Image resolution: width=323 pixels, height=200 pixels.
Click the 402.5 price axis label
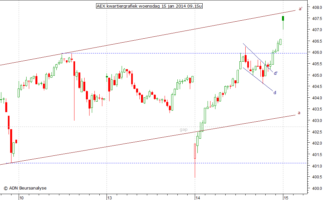click(x=317, y=132)
